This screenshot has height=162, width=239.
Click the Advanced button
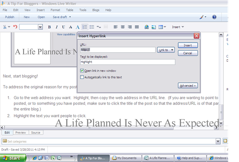tap(188, 85)
